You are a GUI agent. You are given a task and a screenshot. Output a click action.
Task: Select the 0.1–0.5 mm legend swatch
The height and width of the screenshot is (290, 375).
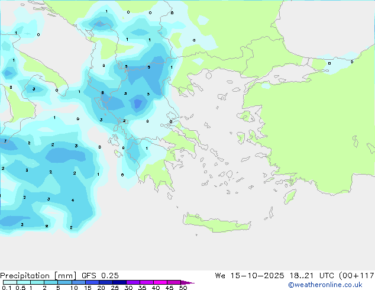pos(10,282)
